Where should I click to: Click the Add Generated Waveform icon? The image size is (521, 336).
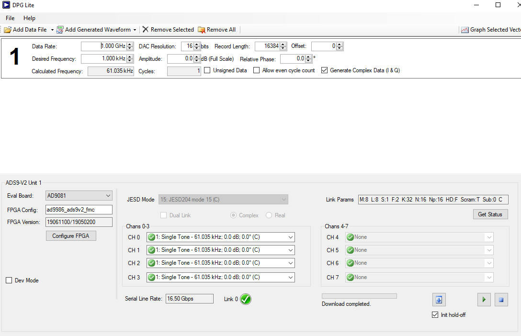[60, 30]
